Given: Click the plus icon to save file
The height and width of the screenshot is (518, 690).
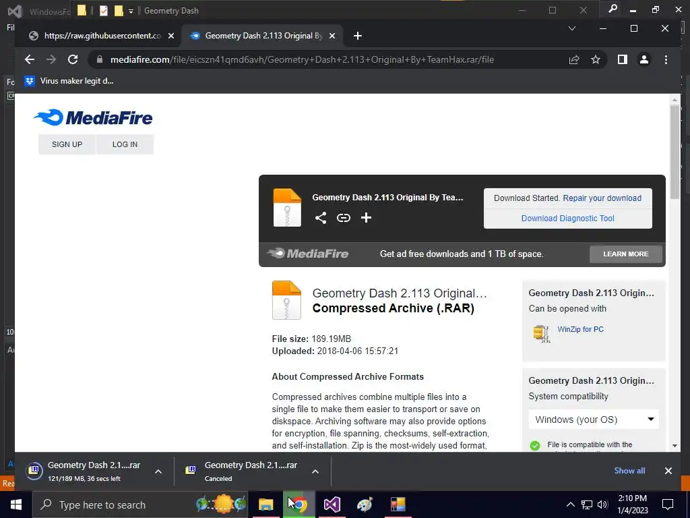Looking at the screenshot, I should click(366, 218).
